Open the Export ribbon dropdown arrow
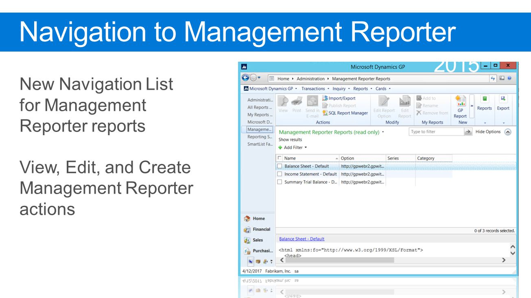The width and height of the screenshot is (531, 298). coord(503,123)
